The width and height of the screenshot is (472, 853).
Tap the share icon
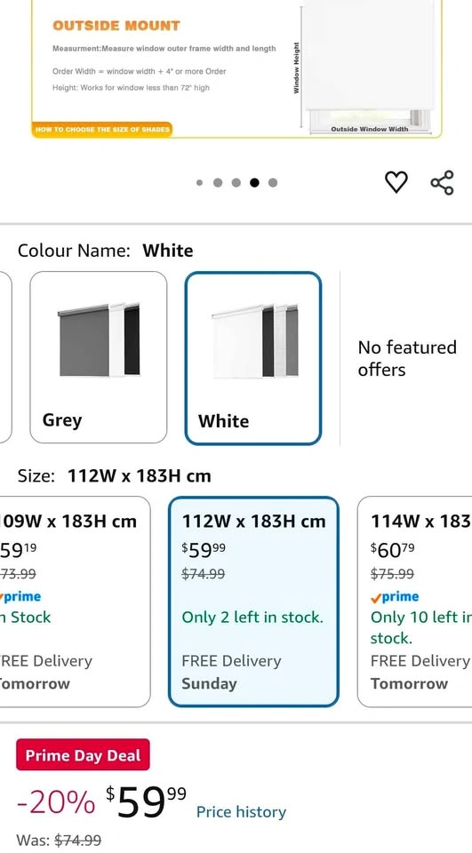point(442,182)
